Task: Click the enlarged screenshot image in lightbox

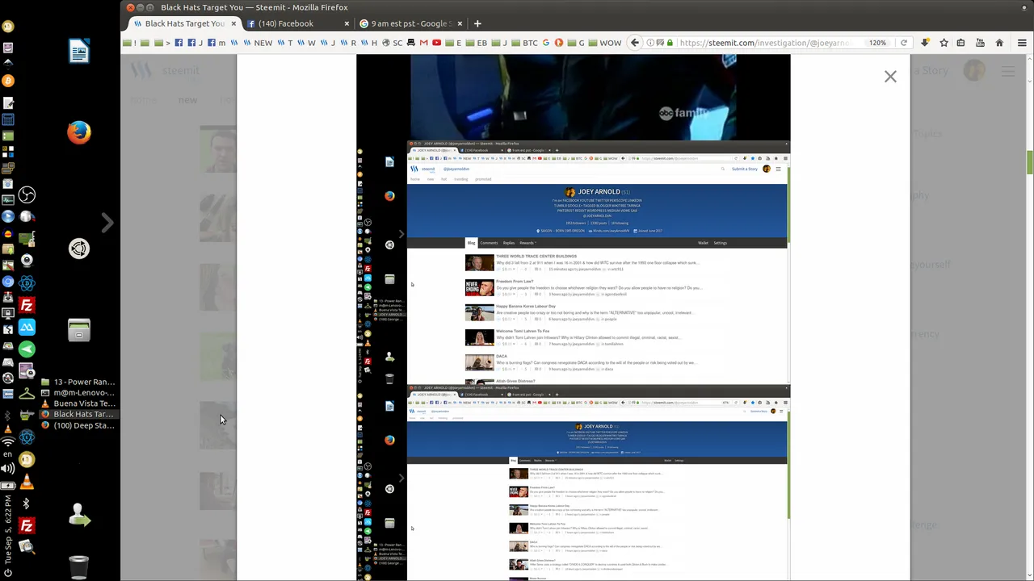Action: pyautogui.click(x=574, y=318)
